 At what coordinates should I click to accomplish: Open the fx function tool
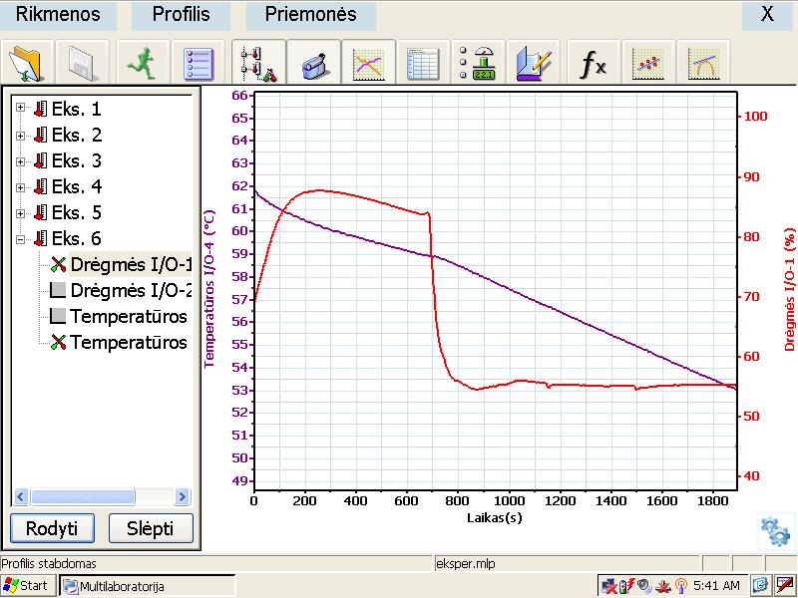(x=593, y=62)
